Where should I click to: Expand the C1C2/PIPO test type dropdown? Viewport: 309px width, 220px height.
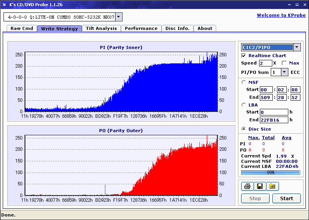tap(297, 47)
